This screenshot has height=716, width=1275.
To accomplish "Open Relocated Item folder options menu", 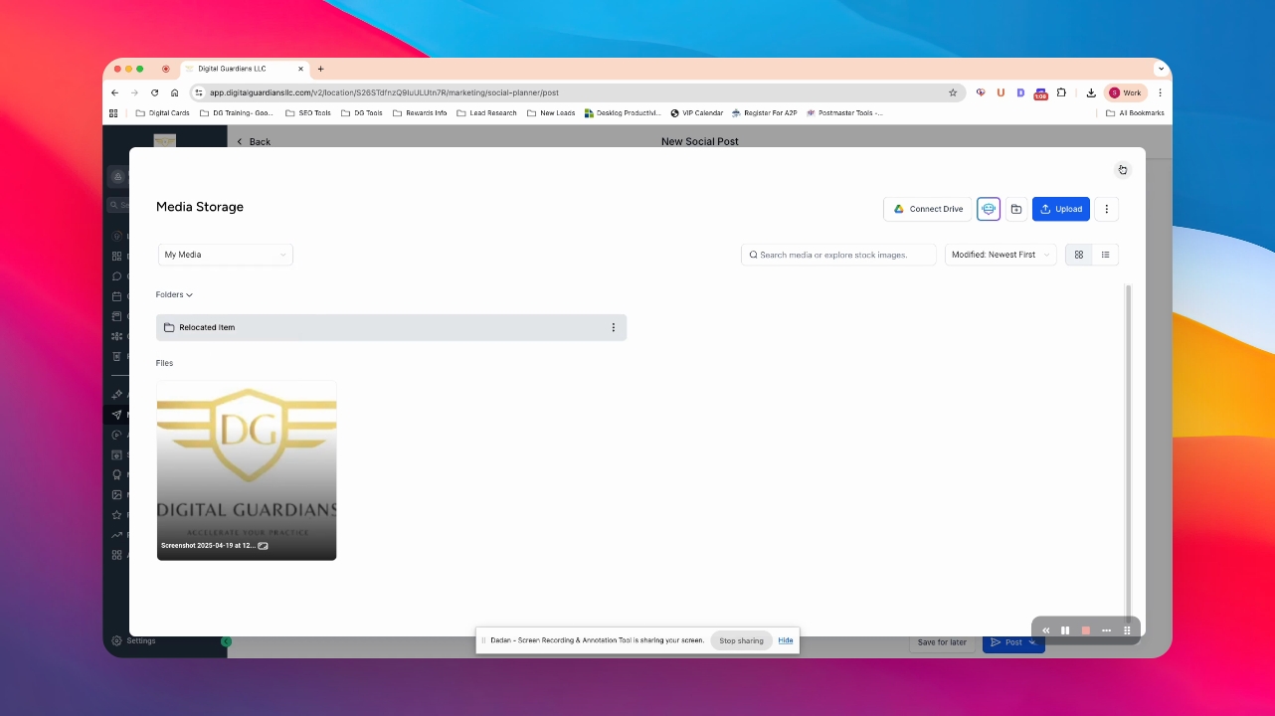I will [x=613, y=327].
